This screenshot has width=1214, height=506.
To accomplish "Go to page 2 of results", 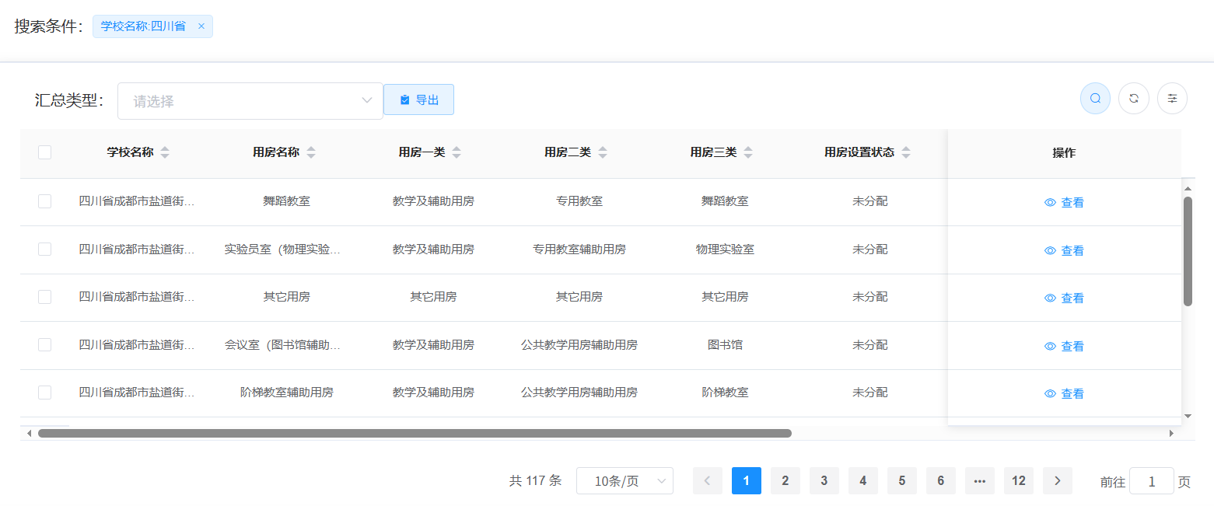I will tap(785, 481).
